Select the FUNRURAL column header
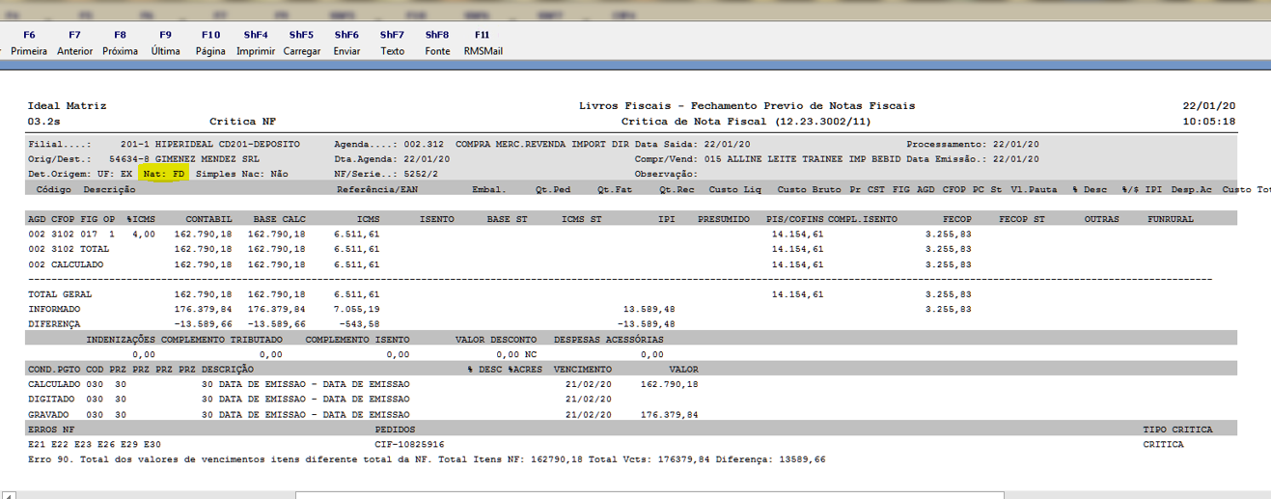 point(1170,219)
